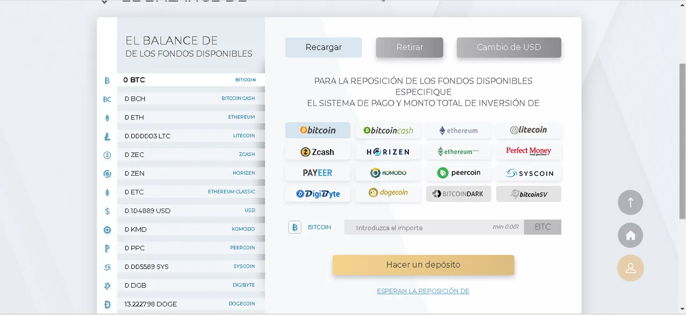
Task: Select the 0 ETC Ethereum Classic row
Action: (191, 192)
